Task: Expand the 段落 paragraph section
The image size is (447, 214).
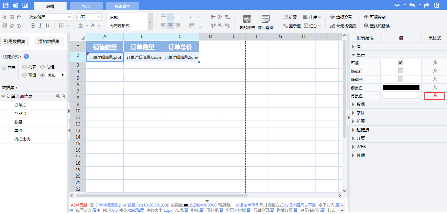Action: 361,105
